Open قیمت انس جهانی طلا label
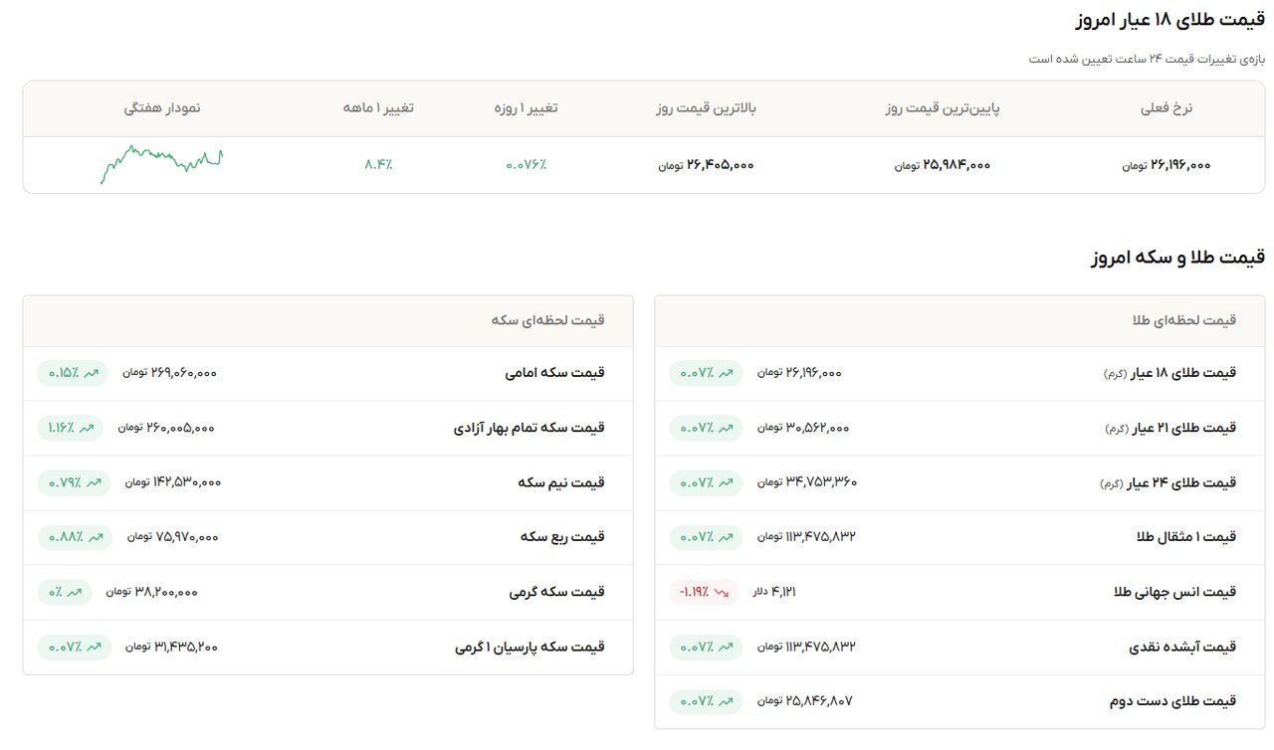Viewport: 1274px width, 750px height. click(x=1174, y=592)
